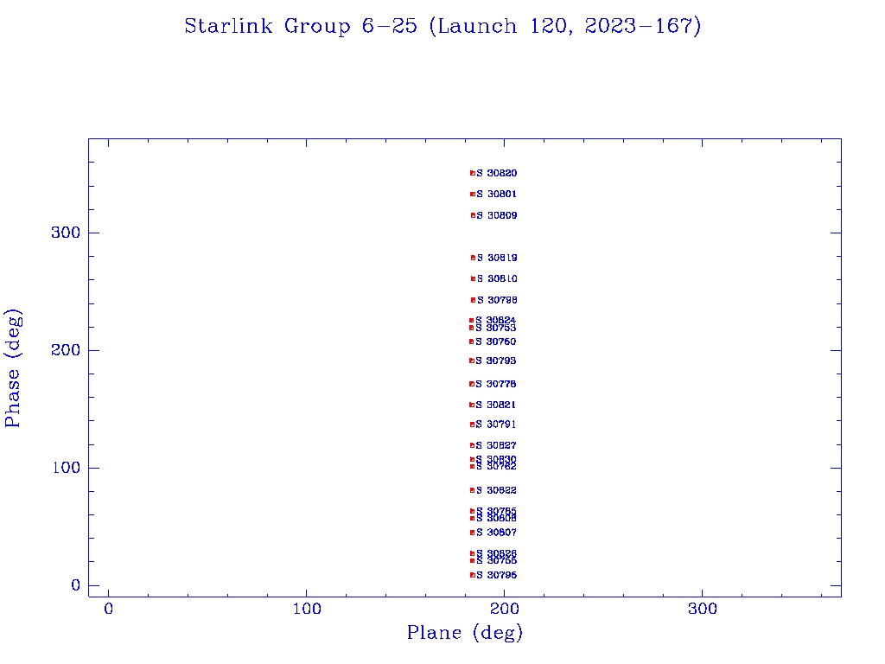Viewport: 885px width, 664px height.
Task: Click the 200 tick label on Phase axis
Action: pos(66,350)
